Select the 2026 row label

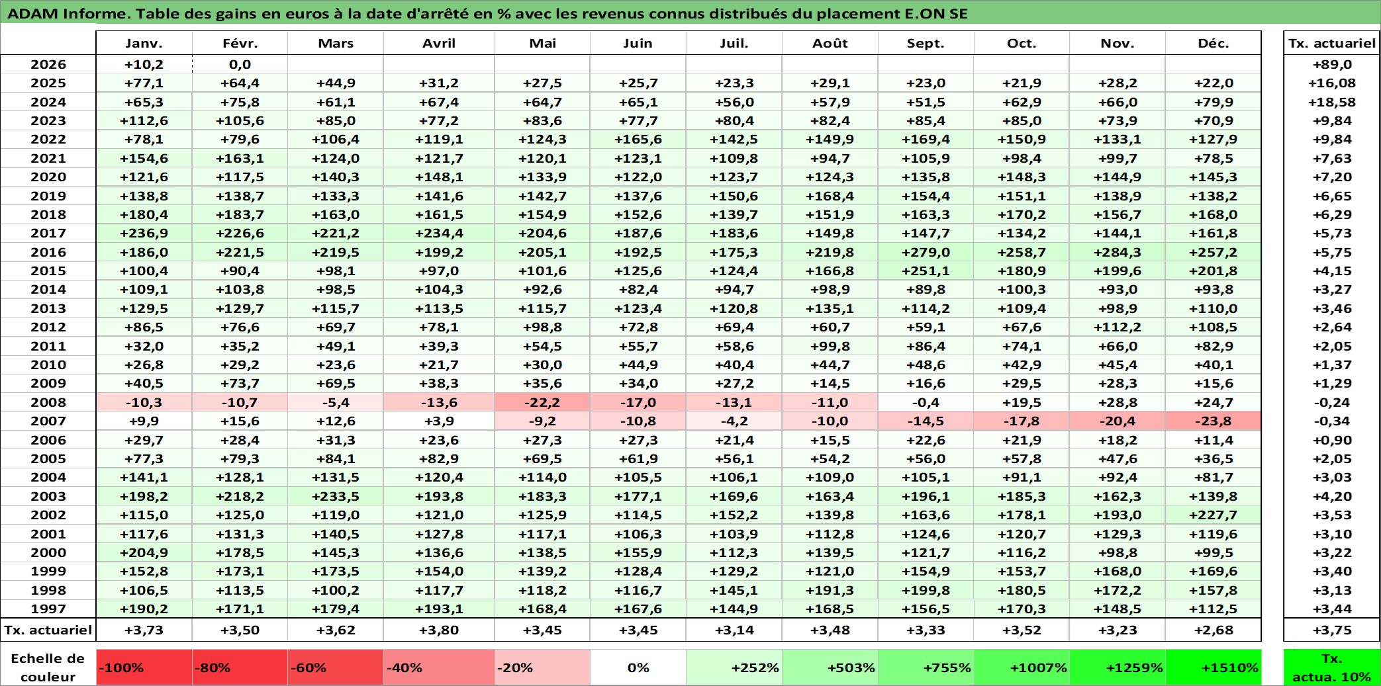[48, 64]
